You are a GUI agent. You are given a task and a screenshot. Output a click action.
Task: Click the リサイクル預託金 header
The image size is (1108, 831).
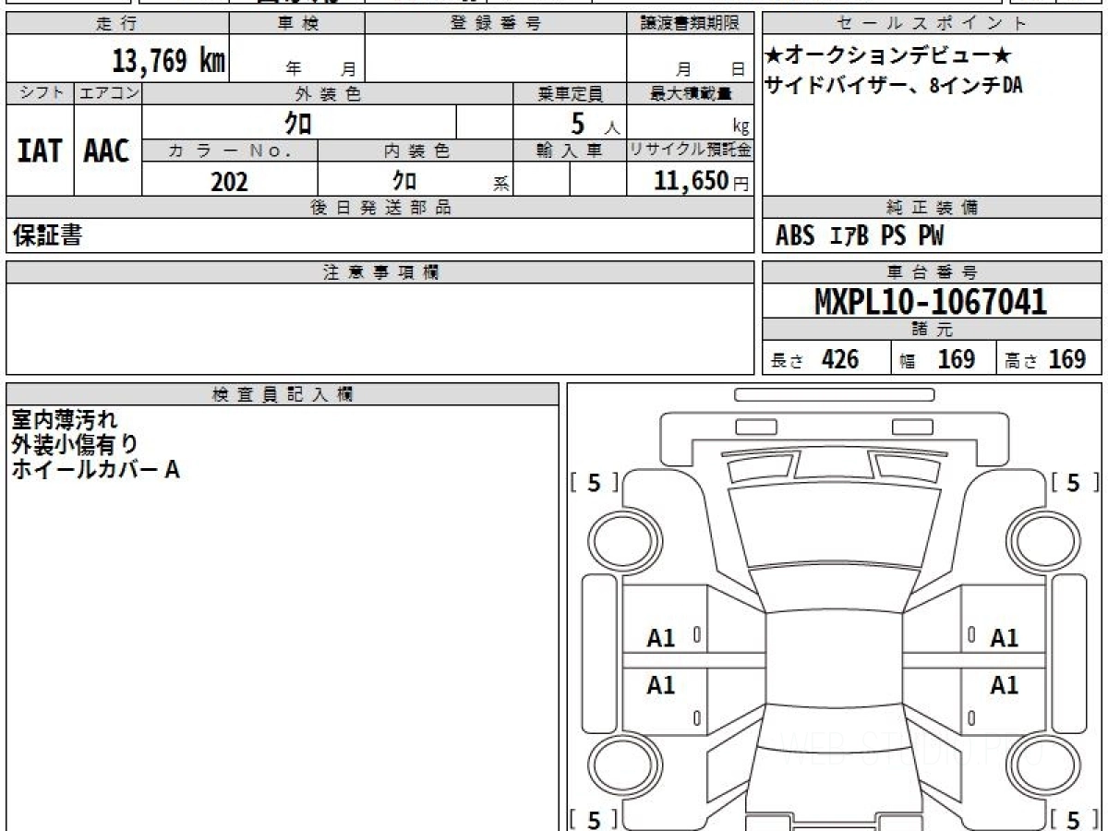coord(690,151)
